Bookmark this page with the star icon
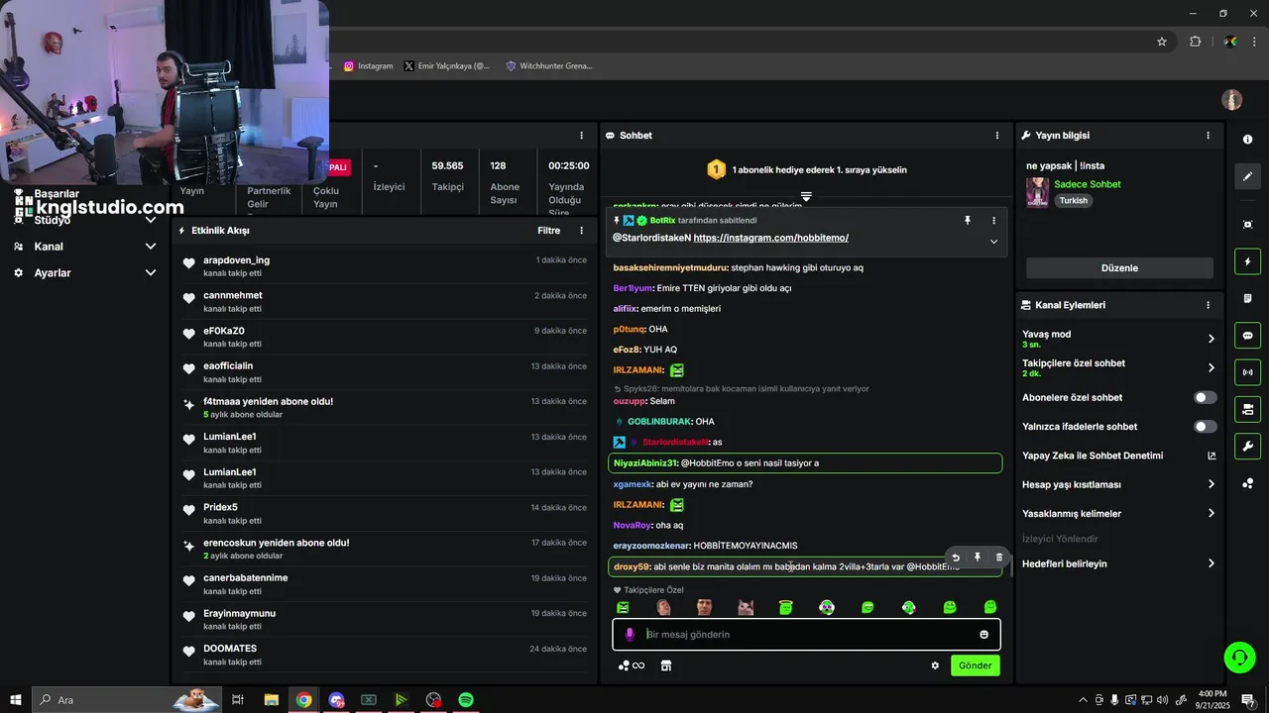The height and width of the screenshot is (713, 1269). pos(1162,42)
